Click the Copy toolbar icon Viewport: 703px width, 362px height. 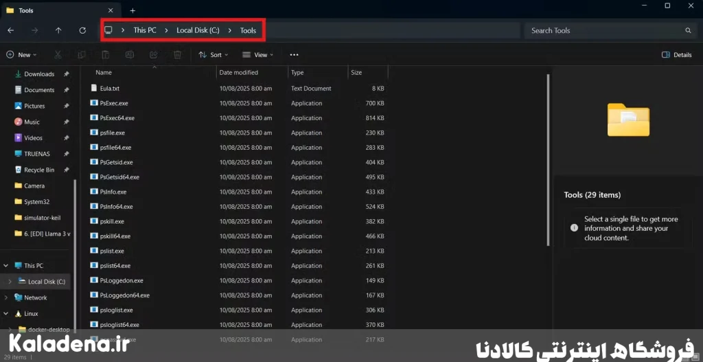coord(82,55)
